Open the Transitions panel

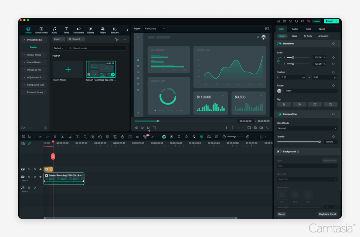point(78,30)
